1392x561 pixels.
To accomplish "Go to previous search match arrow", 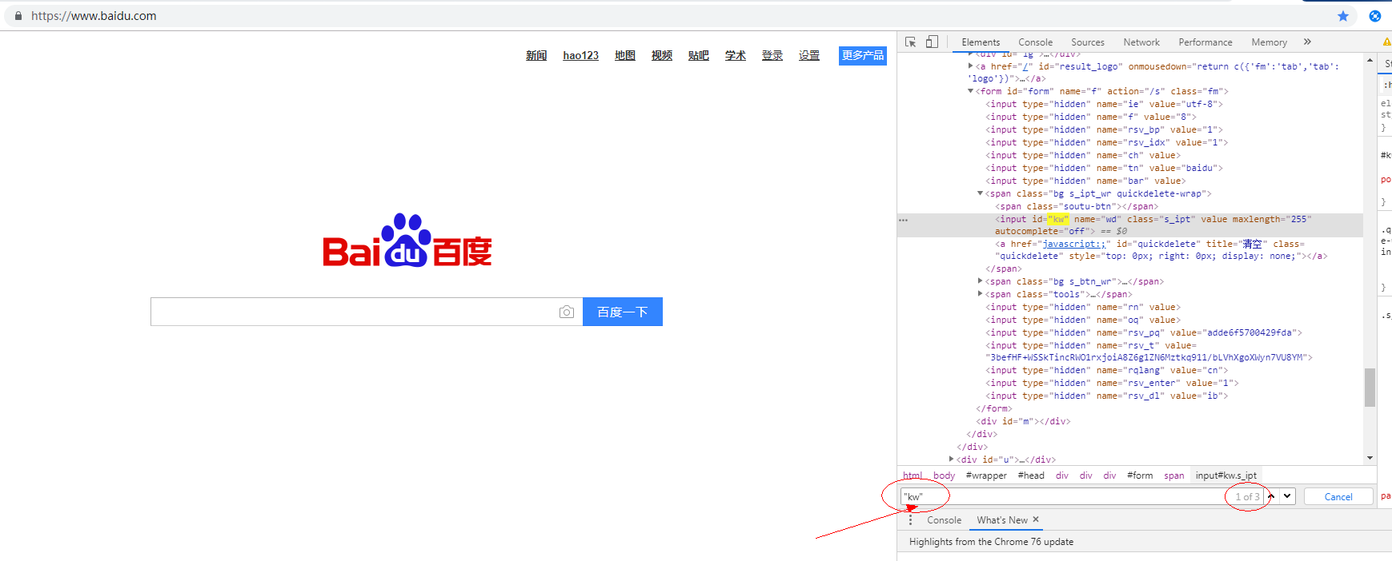I will [x=1271, y=496].
